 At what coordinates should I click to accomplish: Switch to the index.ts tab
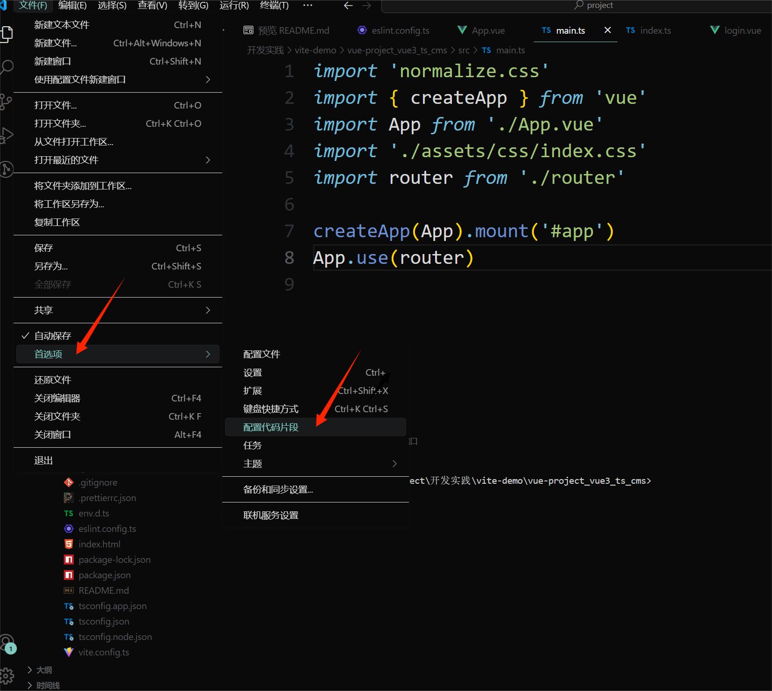pyautogui.click(x=655, y=30)
